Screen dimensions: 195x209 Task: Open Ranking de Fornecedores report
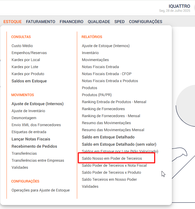coord(103,109)
